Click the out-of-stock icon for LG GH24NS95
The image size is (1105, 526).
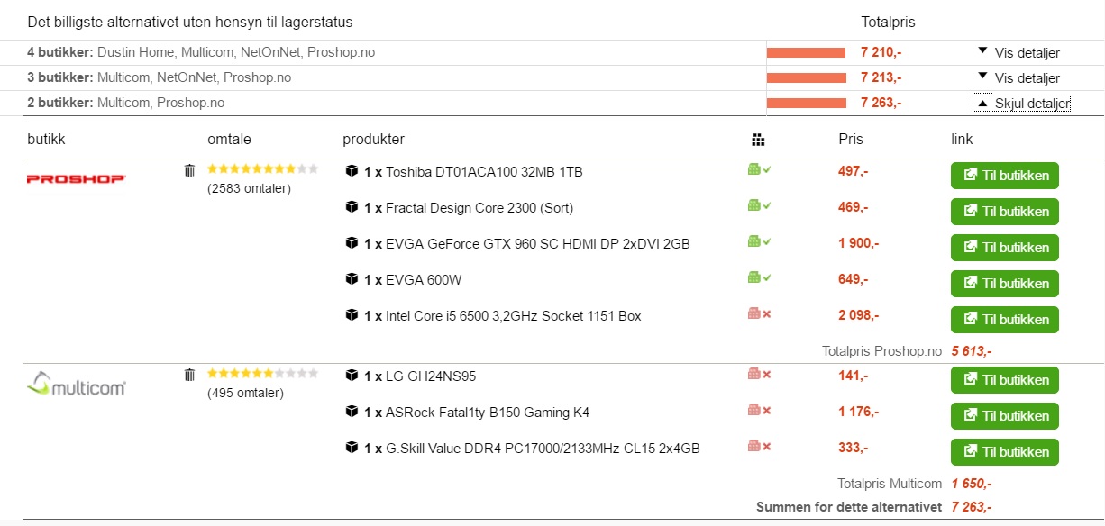[759, 374]
